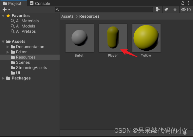
Task: Expand the Editor folder arrow
Action: [x=8, y=52]
